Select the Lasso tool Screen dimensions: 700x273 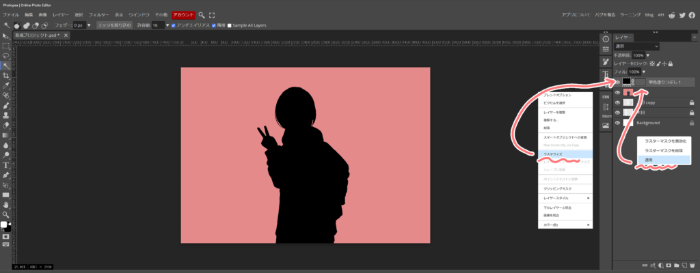click(x=5, y=56)
